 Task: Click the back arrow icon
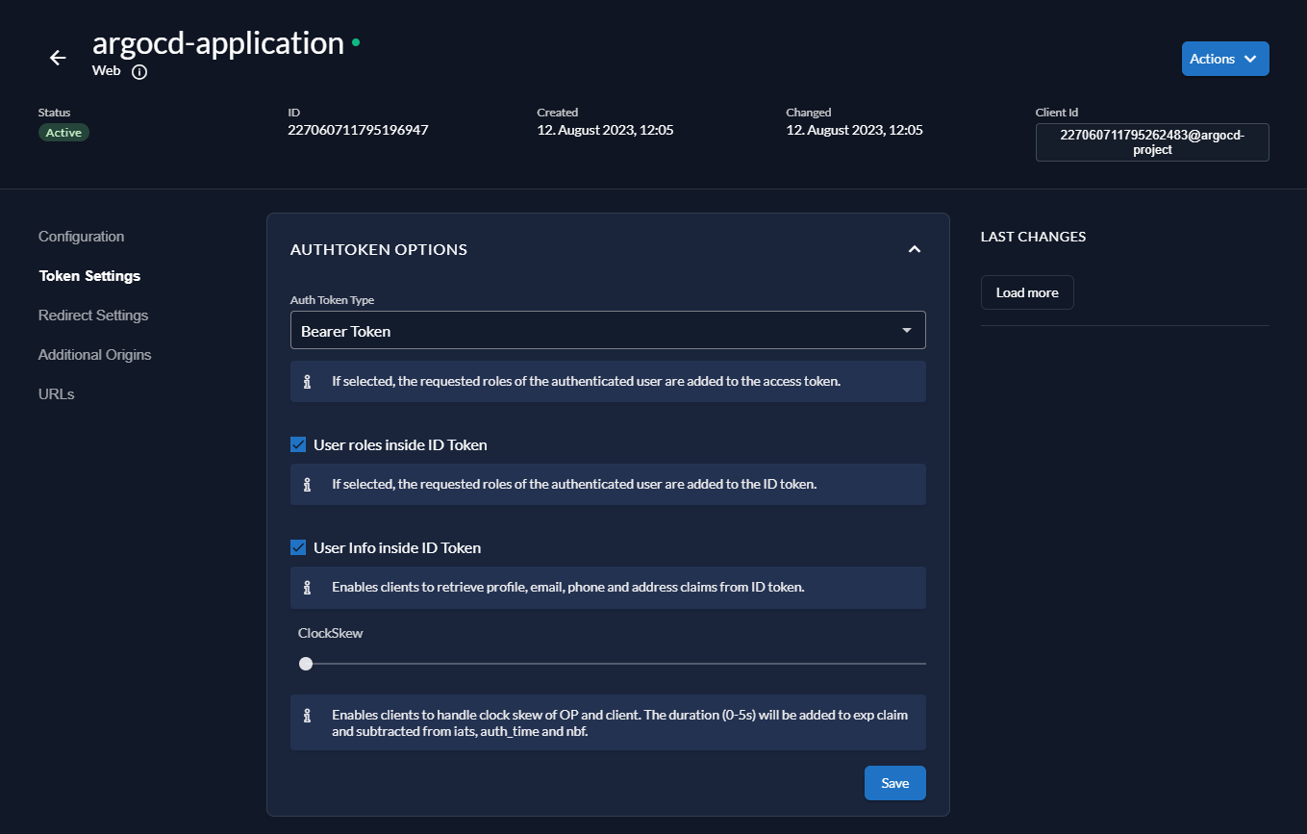pyautogui.click(x=58, y=58)
